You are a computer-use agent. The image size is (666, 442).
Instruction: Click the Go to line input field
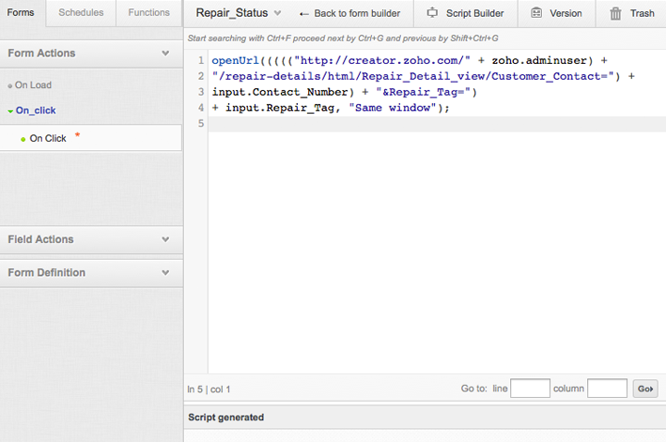pyautogui.click(x=530, y=389)
